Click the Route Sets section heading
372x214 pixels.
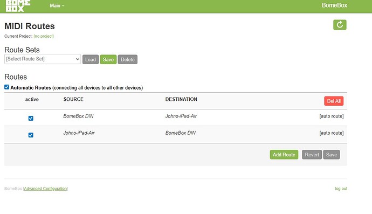pyautogui.click(x=22, y=50)
